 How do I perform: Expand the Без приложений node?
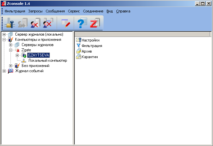pos(10,66)
